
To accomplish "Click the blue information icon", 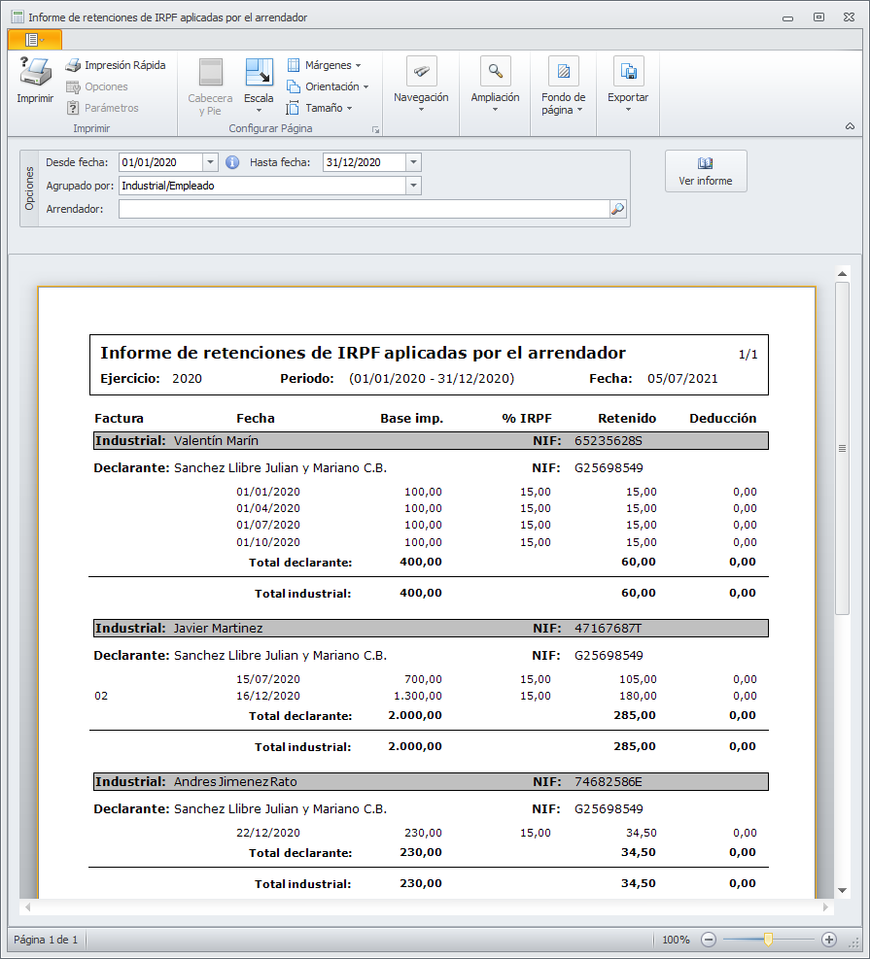I will 232,162.
